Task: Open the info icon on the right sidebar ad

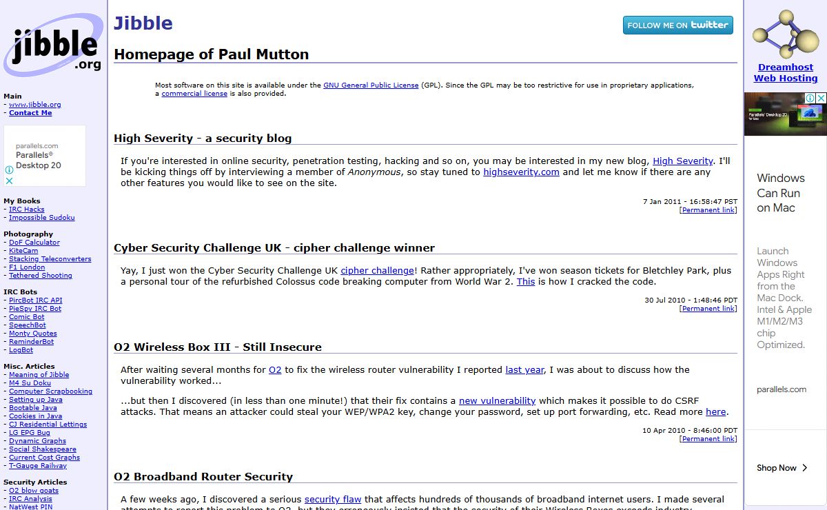Action: (x=810, y=99)
